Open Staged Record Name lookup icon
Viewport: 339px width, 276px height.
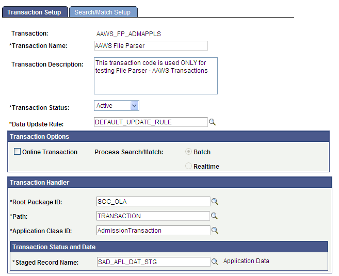(x=215, y=262)
